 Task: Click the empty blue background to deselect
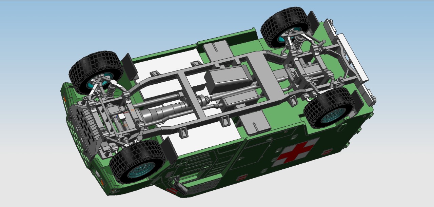(51, 27)
